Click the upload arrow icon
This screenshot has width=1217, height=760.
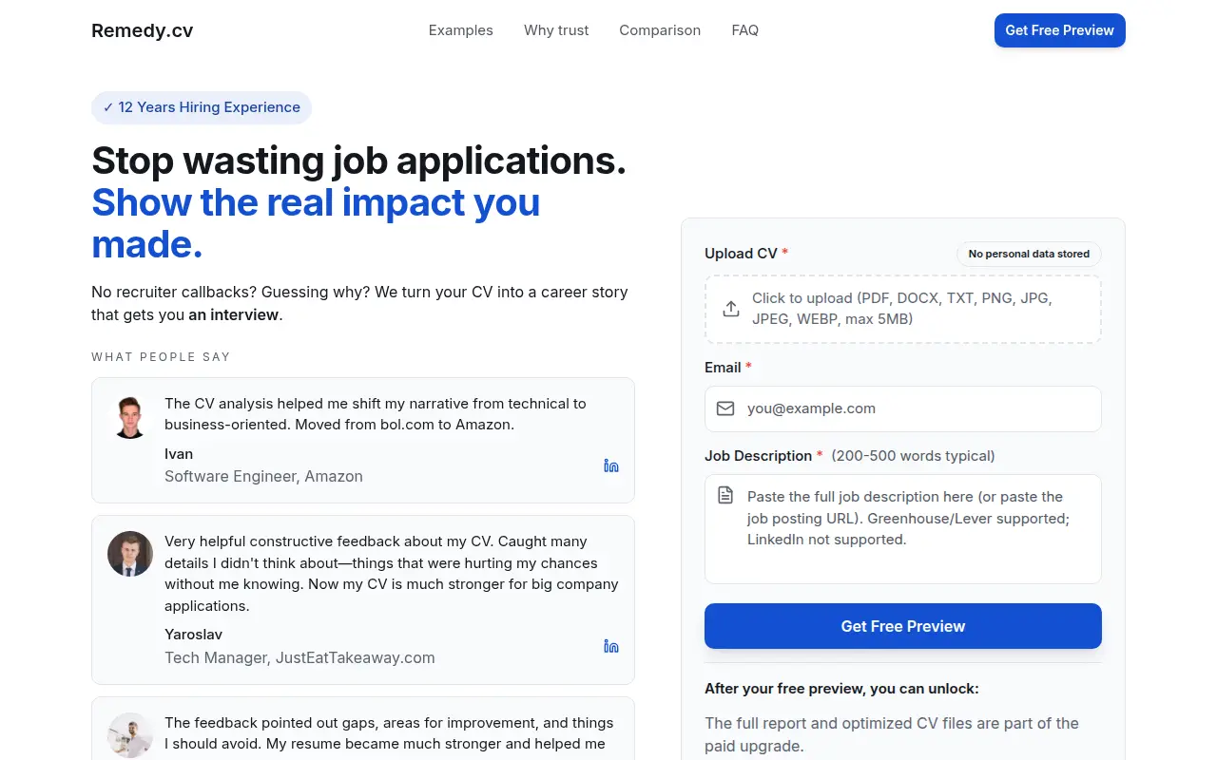[x=731, y=309]
